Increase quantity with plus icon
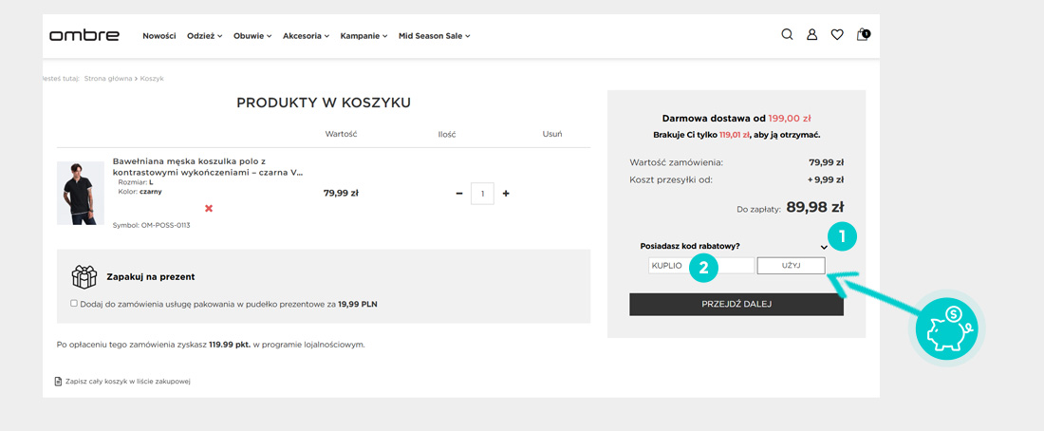 (506, 194)
